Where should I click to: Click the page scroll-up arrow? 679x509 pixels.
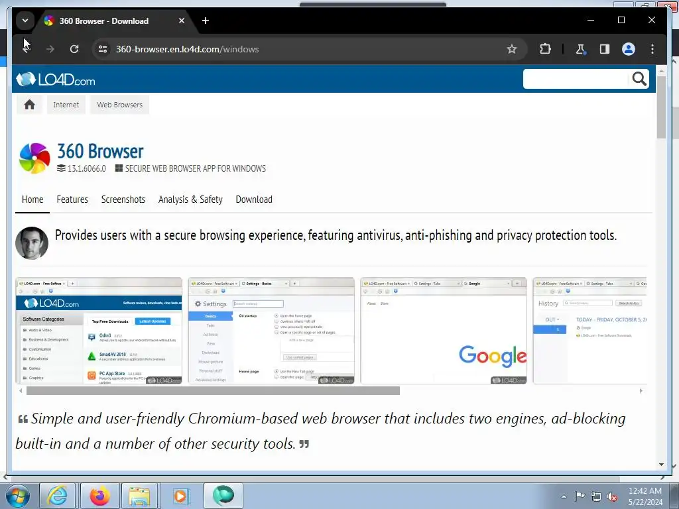tap(661, 70)
